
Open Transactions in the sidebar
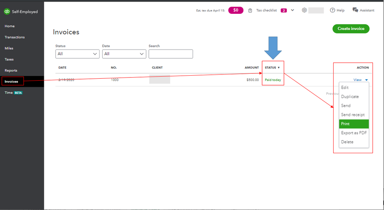click(x=15, y=37)
